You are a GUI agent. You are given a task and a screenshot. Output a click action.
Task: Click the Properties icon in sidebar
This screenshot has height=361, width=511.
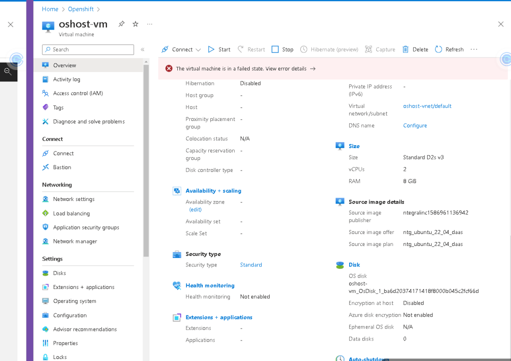45,343
